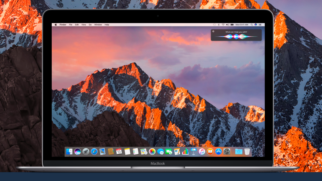Open Safari compass icon in Dock
Screen dimensions: 322x181
point(94,152)
